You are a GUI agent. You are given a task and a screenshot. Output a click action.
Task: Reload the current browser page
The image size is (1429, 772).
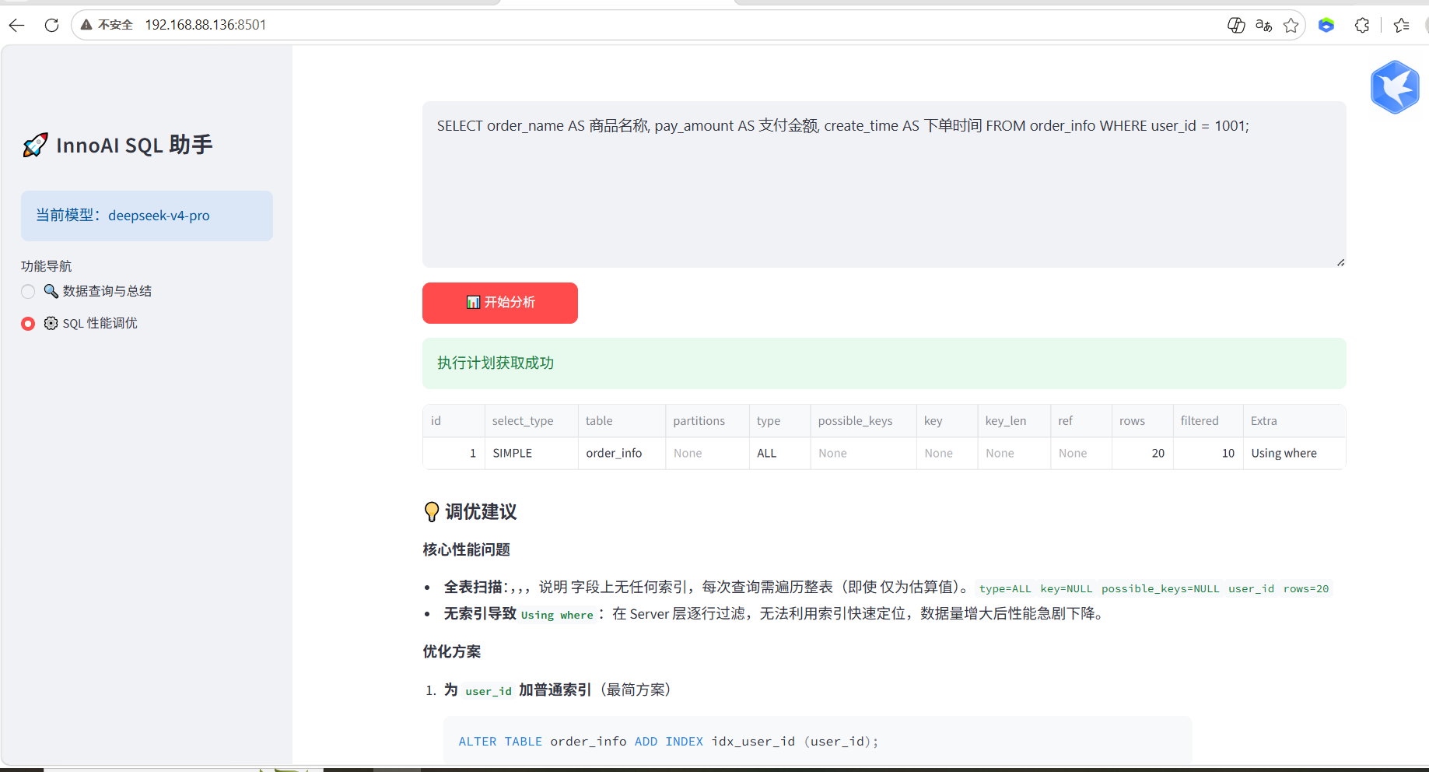pyautogui.click(x=51, y=25)
